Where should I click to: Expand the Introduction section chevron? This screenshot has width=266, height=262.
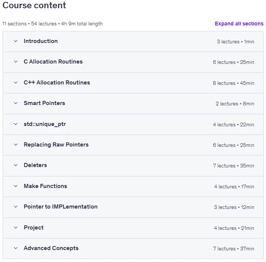pos(16,41)
